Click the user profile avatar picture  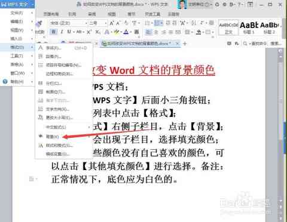[182, 4]
